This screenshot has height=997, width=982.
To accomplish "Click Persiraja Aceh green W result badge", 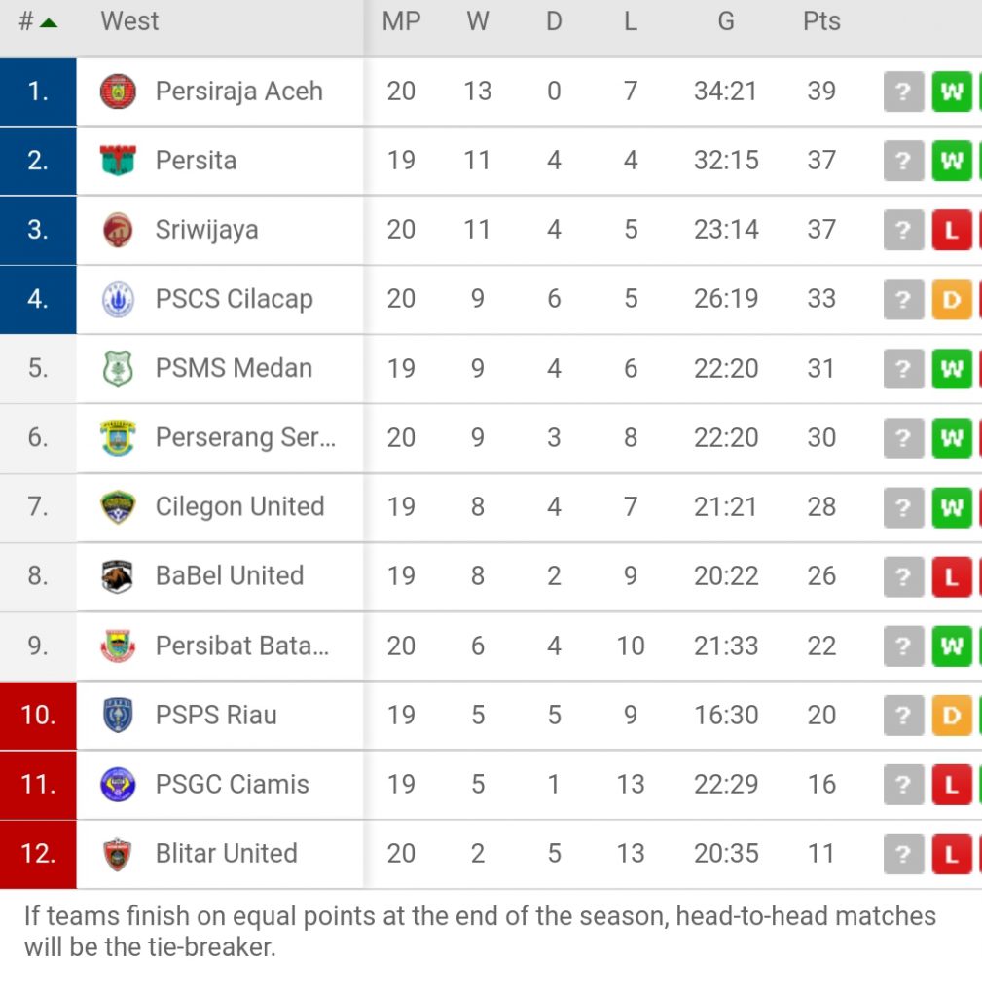I will pos(952,92).
